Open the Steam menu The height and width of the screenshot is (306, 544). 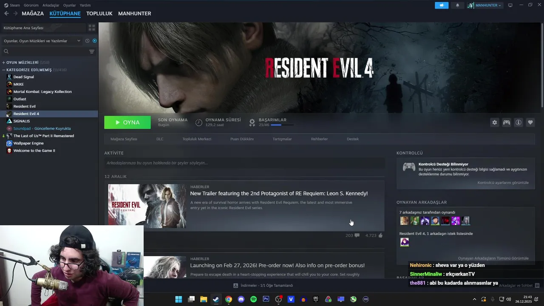pos(12,5)
